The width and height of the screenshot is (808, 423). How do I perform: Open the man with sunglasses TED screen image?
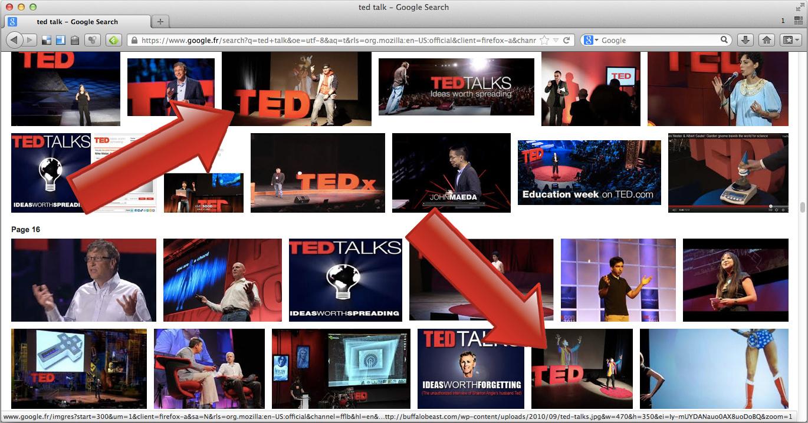point(591,89)
